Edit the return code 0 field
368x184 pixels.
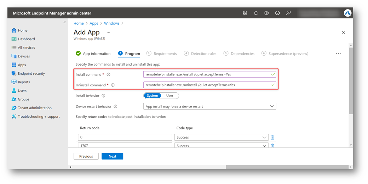125,137
